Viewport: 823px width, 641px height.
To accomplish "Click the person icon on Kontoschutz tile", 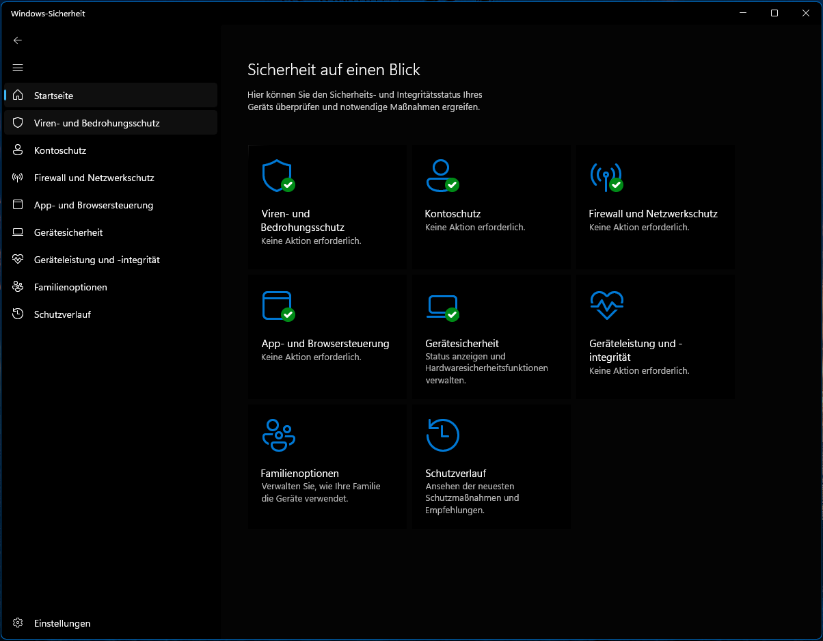I will (x=441, y=176).
